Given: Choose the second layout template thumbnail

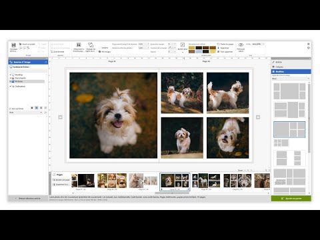Looking at the screenshot, I should click(x=289, y=110).
